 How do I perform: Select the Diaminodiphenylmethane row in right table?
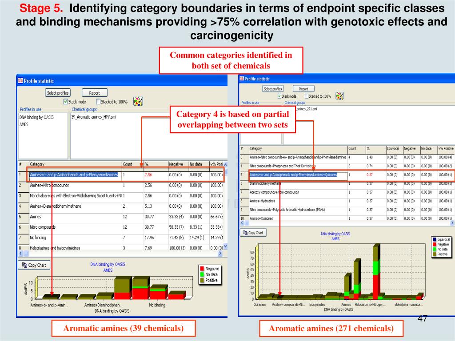[x=347, y=183]
